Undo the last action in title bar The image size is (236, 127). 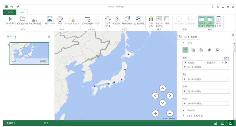click(x=12, y=7)
